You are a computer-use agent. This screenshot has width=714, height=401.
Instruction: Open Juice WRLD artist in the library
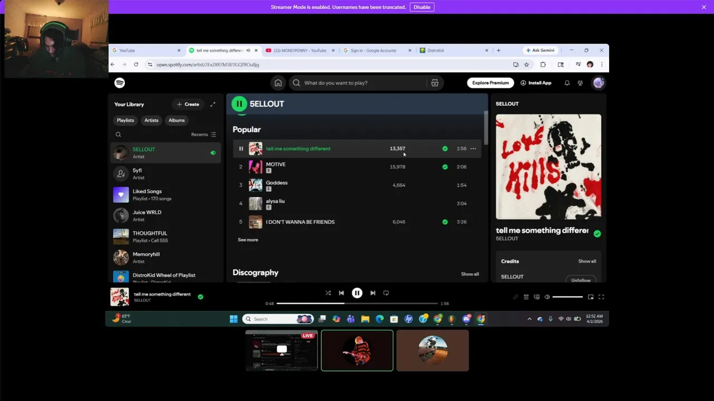(166, 216)
